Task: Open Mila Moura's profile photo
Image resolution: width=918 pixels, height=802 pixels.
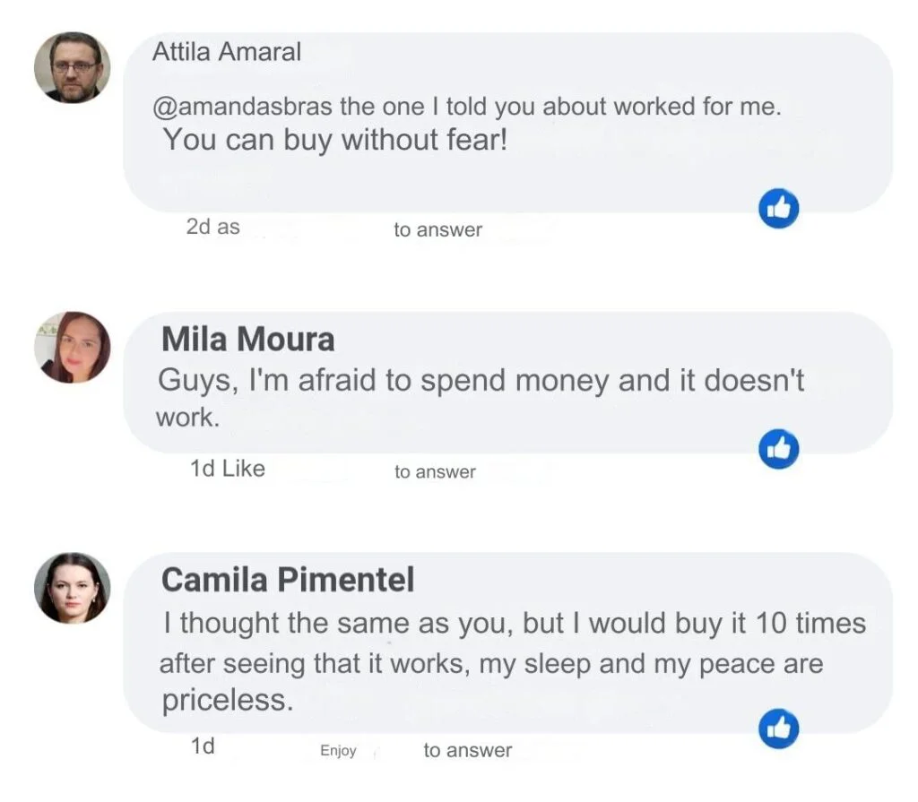Action: point(73,348)
